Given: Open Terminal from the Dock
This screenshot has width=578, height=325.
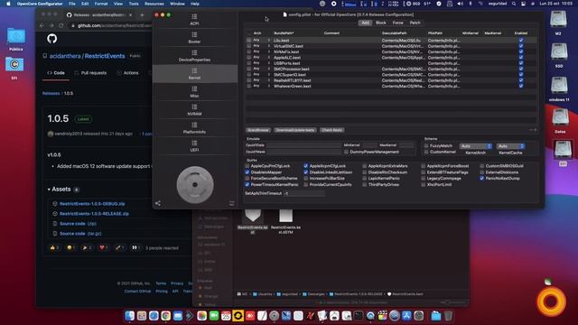Looking at the screenshot, I should (359, 316).
